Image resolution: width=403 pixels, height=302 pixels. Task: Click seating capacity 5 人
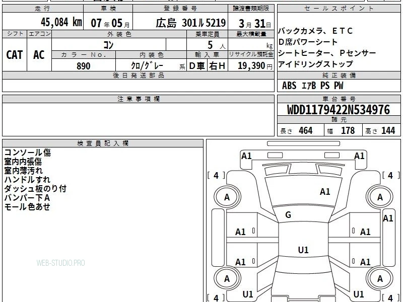tap(217, 45)
